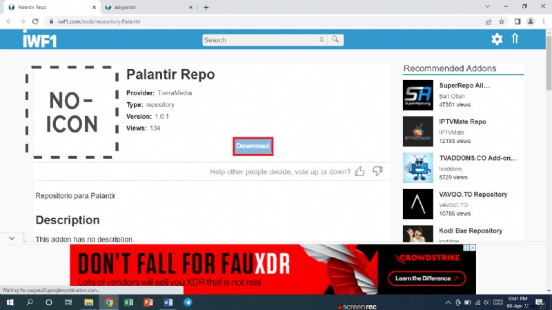Open Kodi Bae Repository link

[471, 231]
